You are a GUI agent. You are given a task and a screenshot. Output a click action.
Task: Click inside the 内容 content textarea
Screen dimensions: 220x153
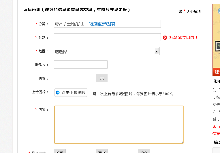point(119,124)
